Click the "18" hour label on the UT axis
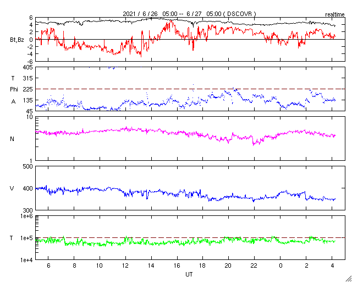Viewport: 352px width, 282px height. coord(203,265)
